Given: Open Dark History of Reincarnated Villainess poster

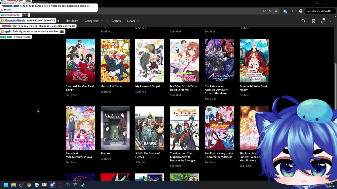Looking at the screenshot, I should pos(219,128).
